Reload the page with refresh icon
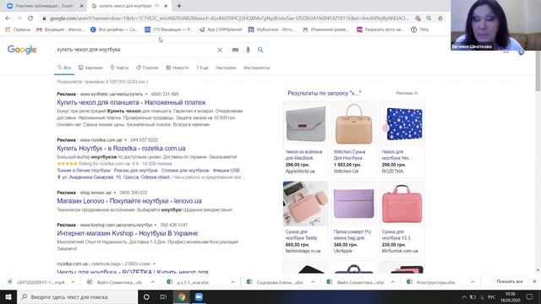 30,19
